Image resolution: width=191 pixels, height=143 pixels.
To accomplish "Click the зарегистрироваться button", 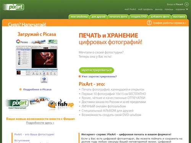I will tap(96, 70).
